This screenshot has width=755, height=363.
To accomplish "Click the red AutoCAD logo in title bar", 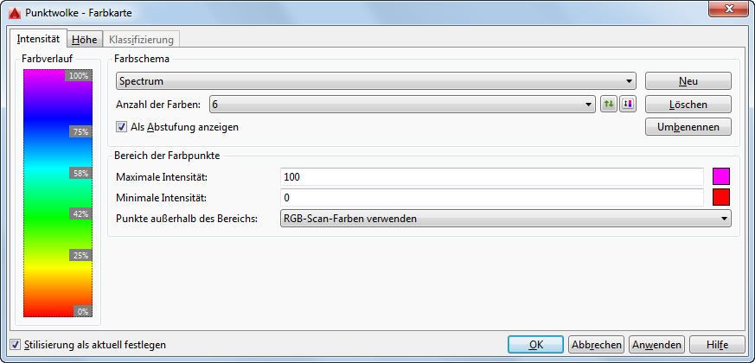I will 14,12.
